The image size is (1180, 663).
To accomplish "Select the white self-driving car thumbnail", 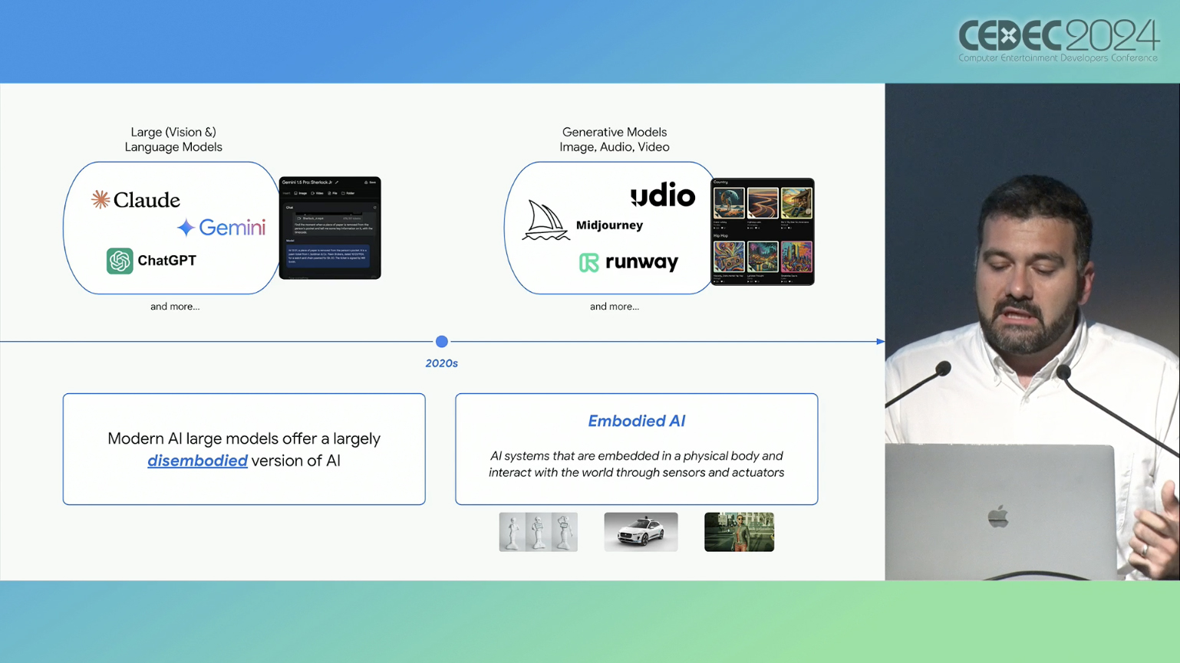I will click(x=641, y=532).
